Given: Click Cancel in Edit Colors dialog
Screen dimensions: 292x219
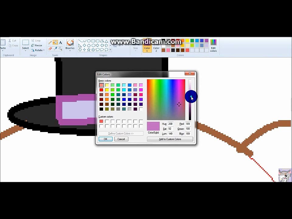Looking at the screenshot, I should [121, 139].
